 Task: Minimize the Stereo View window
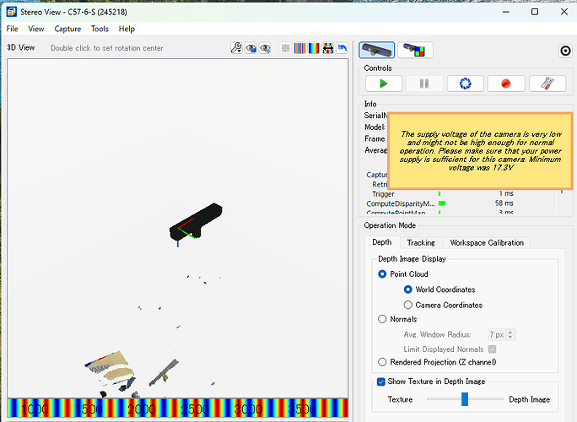506,12
